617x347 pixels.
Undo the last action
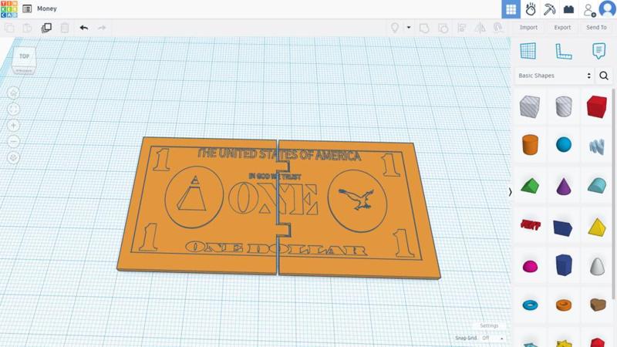pos(84,28)
